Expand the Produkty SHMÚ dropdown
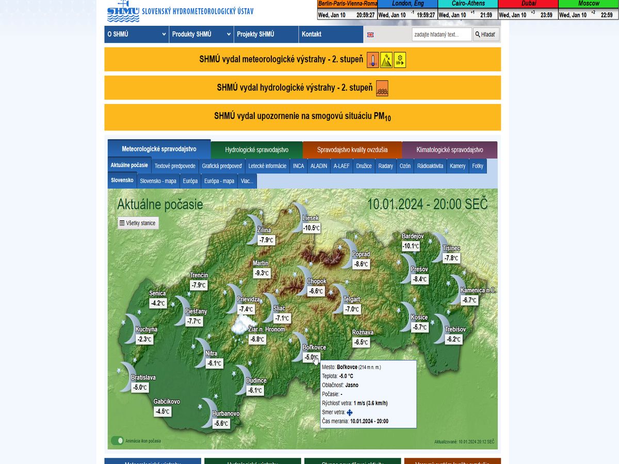 [201, 35]
